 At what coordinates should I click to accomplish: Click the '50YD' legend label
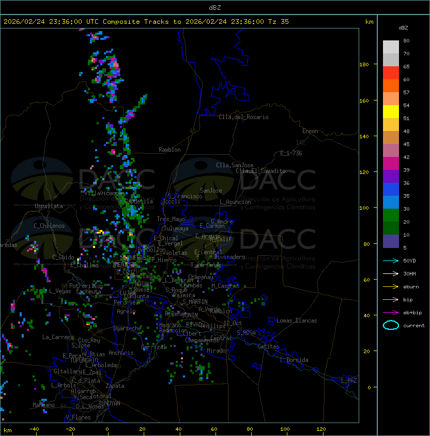[409, 260]
